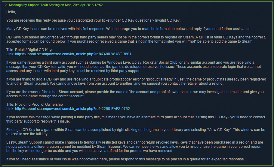This screenshot has height=167, width=274.
Task: Click the 'Many CD Key issues' paragraph
Action: click(129, 29)
